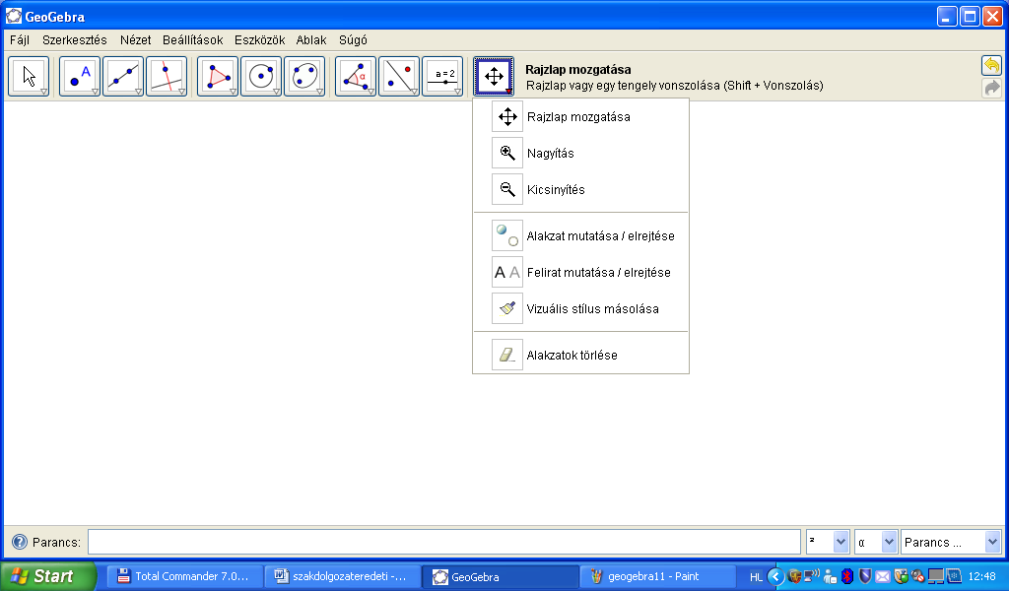Image resolution: width=1009 pixels, height=591 pixels.
Task: Click the Undo arrow icon
Action: click(x=991, y=66)
